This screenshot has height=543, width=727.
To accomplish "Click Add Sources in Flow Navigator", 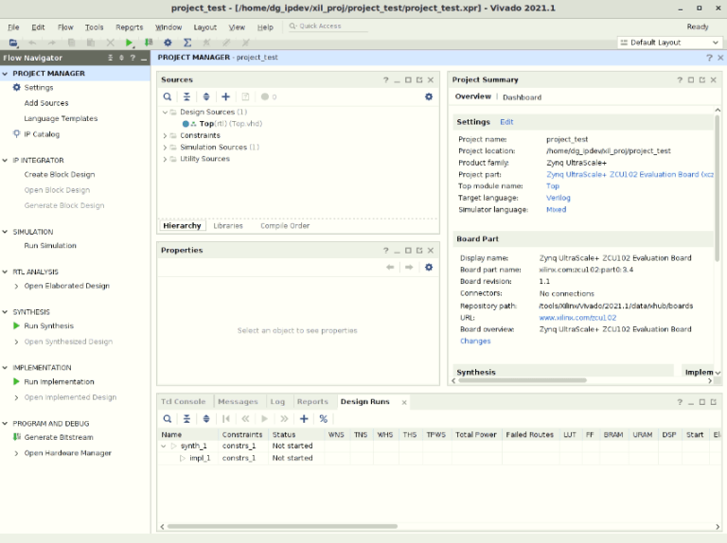I will 46,103.
